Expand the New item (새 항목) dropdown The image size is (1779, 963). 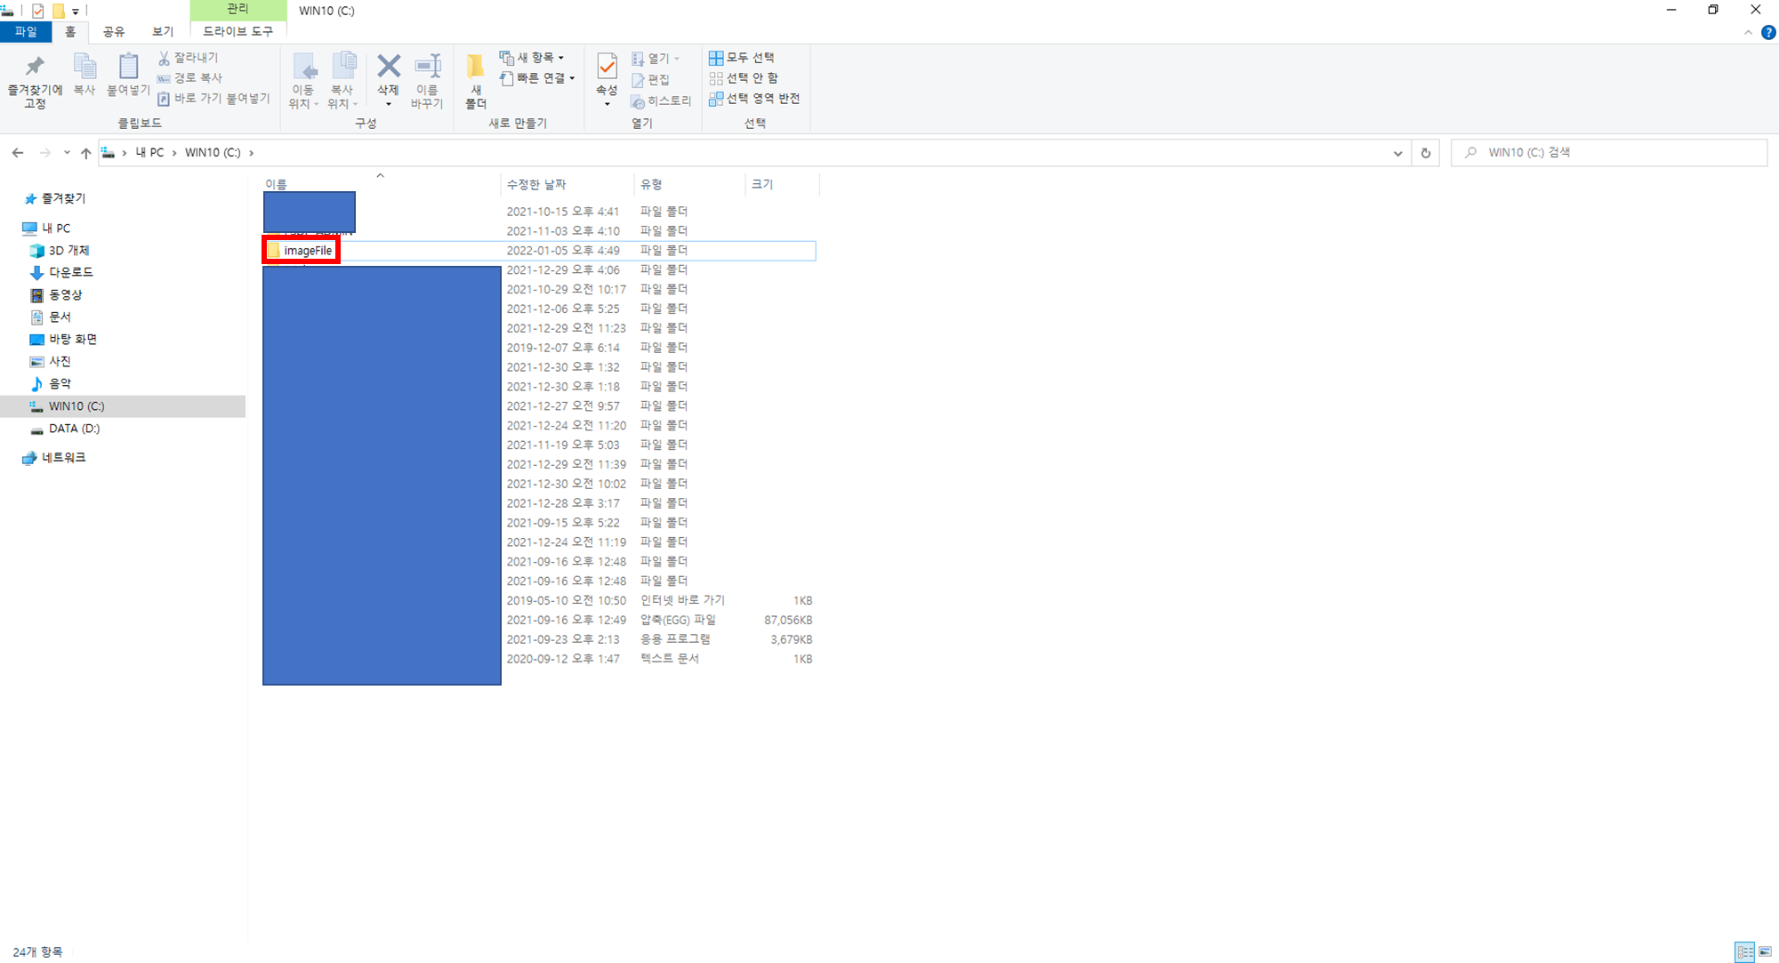(532, 58)
